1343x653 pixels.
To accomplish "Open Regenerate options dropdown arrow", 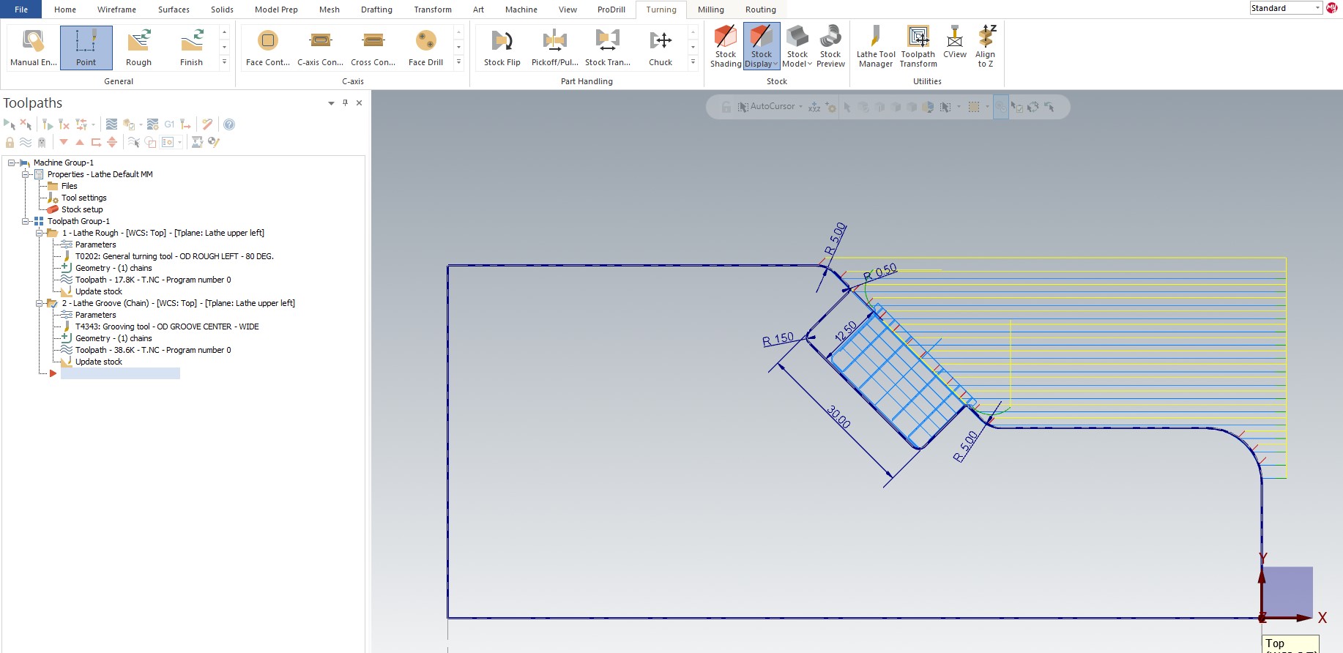I will point(93,124).
